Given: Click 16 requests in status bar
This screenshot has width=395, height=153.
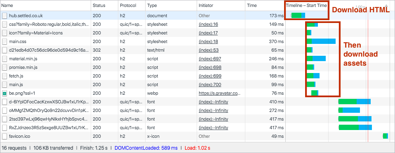Looking at the screenshot, I should click(14, 148).
